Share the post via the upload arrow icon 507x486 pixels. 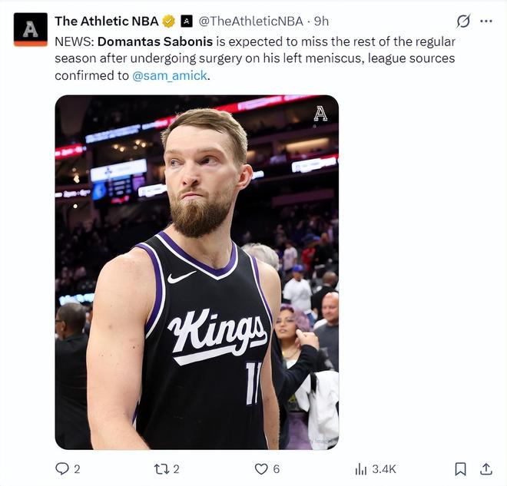(485, 468)
